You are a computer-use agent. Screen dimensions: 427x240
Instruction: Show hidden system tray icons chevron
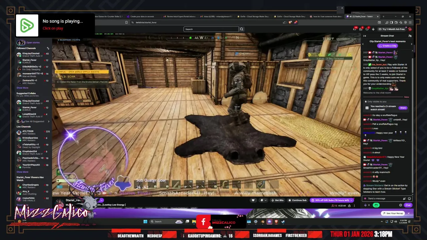382,222
